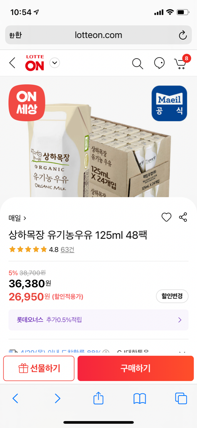Open the shopping cart icon
The image size is (197, 428).
pyautogui.click(x=180, y=64)
